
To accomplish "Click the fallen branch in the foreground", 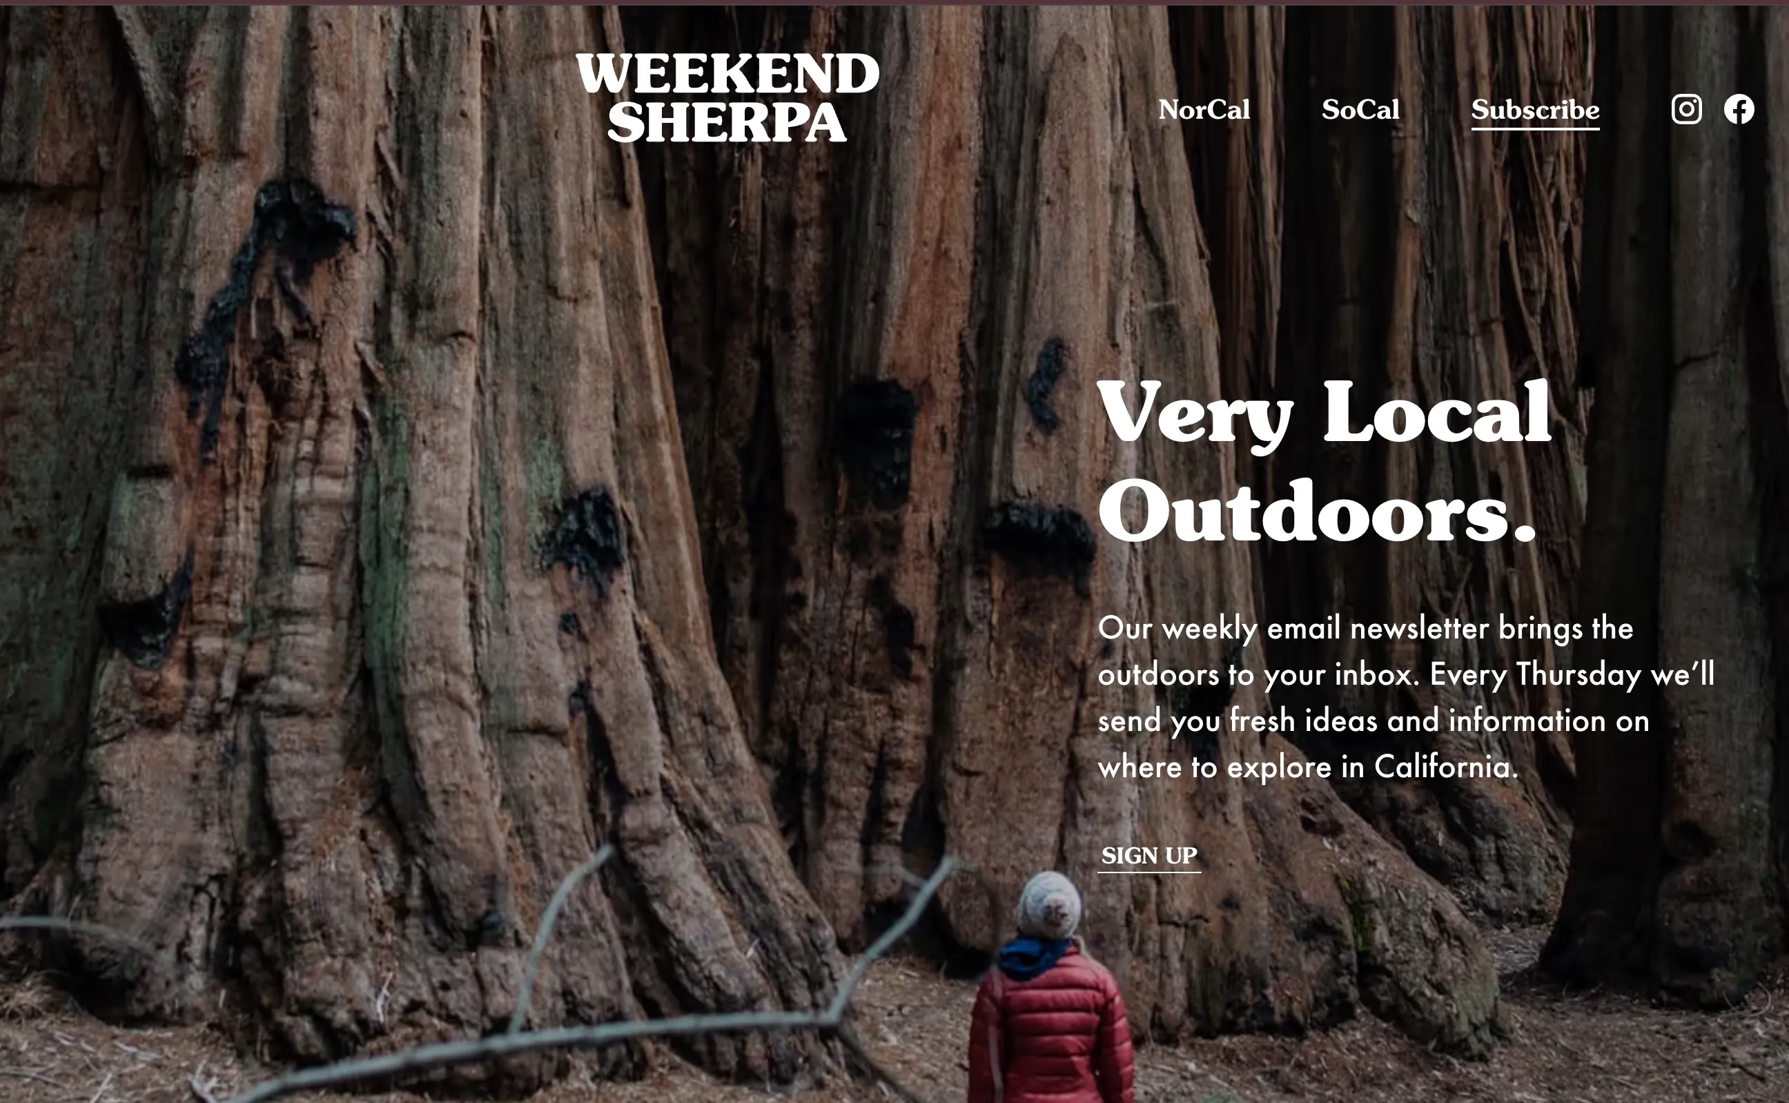I will (x=554, y=1036).
